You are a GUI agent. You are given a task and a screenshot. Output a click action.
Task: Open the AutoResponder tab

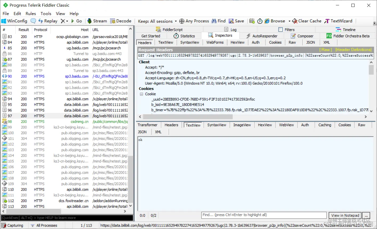tap(262, 36)
